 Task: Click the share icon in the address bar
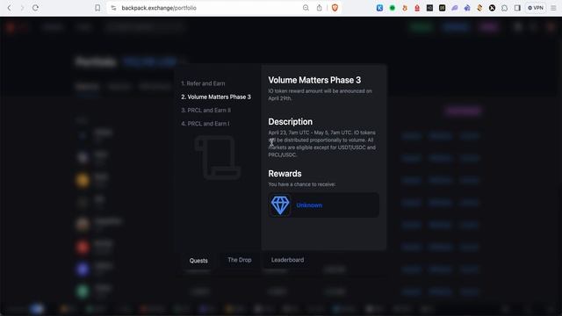319,8
